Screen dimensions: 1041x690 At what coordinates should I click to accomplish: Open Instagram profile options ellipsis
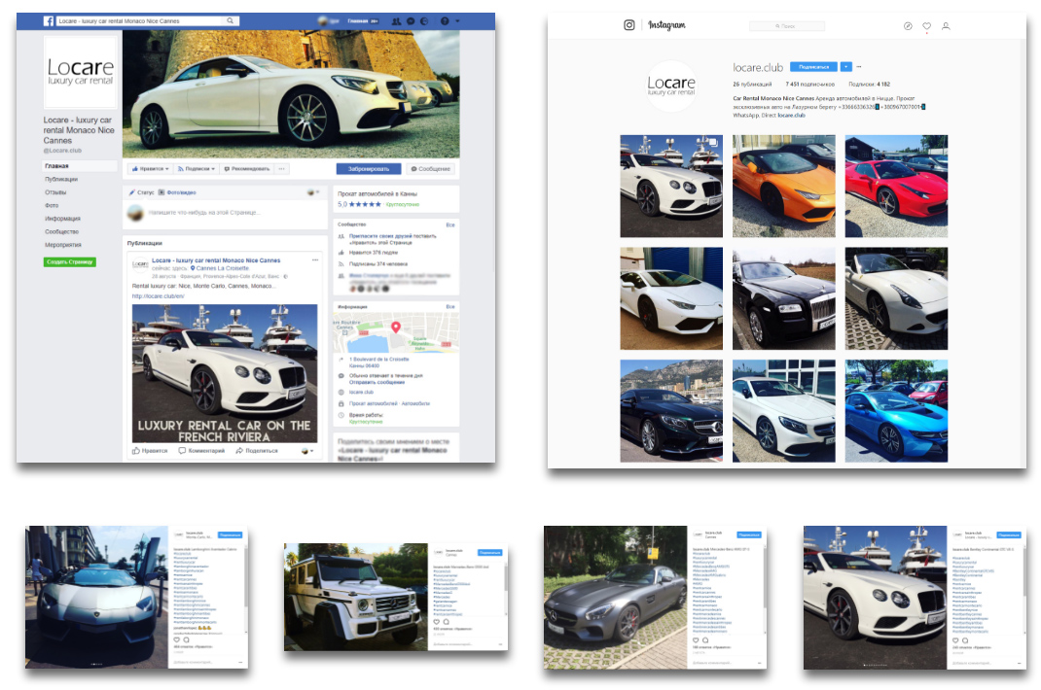[858, 67]
